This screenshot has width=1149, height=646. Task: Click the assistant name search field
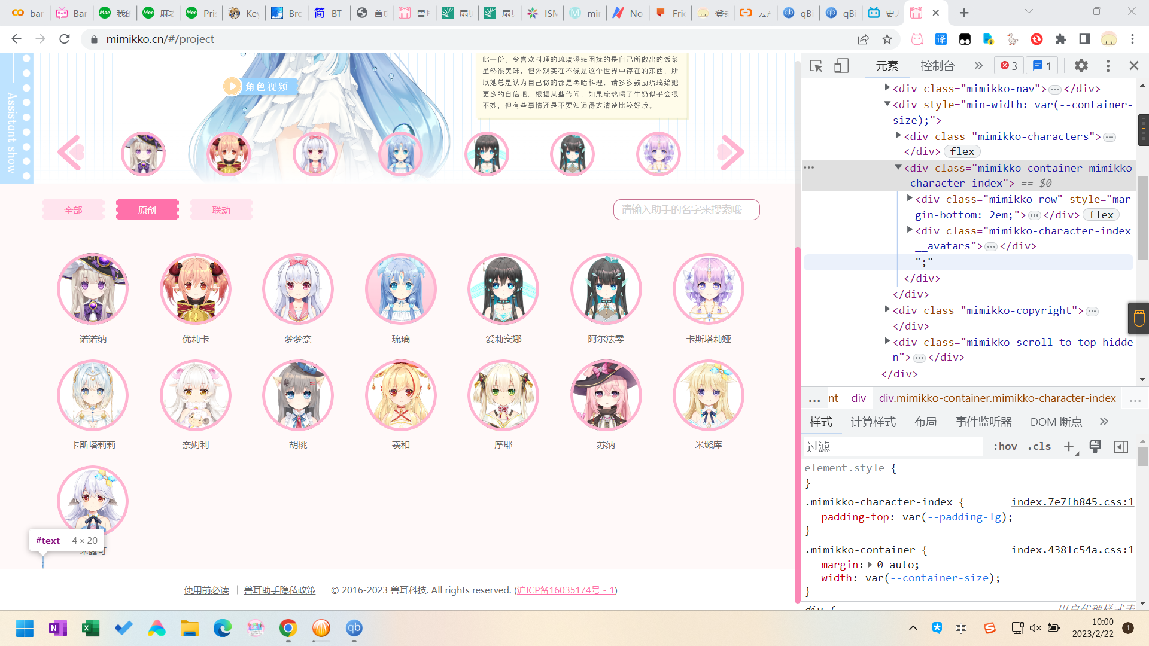coord(686,210)
